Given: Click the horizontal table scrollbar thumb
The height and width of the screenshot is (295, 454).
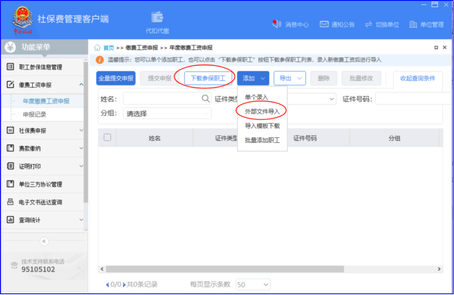Looking at the screenshot, I should pos(224,269).
